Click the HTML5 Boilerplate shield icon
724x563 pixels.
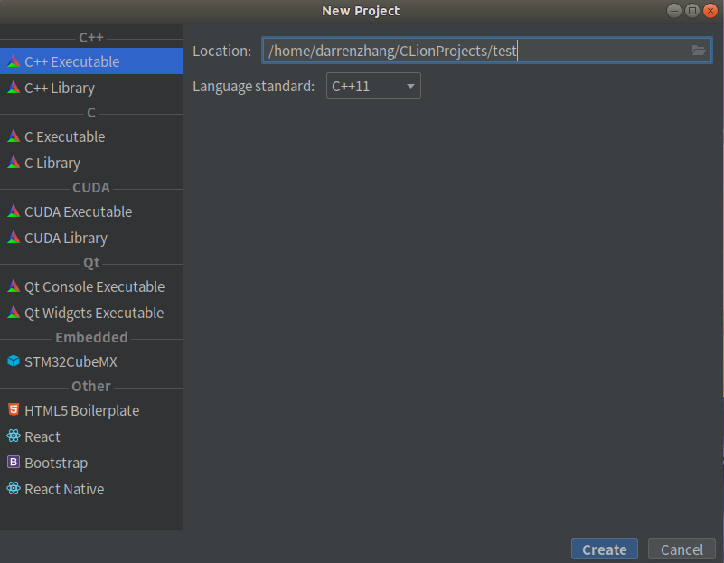pyautogui.click(x=14, y=409)
